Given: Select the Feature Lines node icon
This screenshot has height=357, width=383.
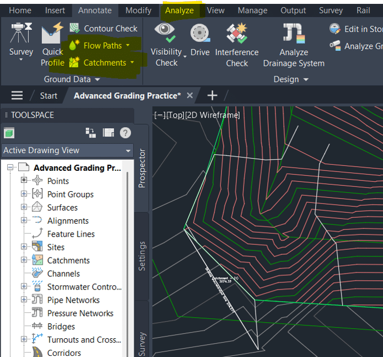Looking at the screenshot, I should pos(38,233).
